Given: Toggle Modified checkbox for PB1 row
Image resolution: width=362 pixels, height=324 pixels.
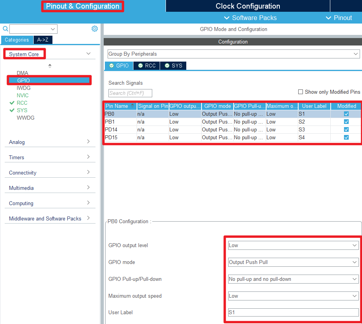Looking at the screenshot, I should click(x=346, y=122).
